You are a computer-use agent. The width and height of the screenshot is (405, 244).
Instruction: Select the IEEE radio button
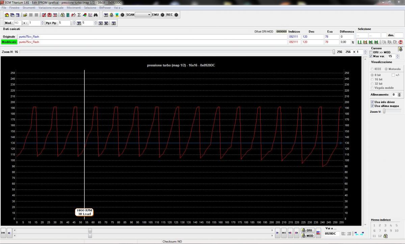tap(372, 69)
